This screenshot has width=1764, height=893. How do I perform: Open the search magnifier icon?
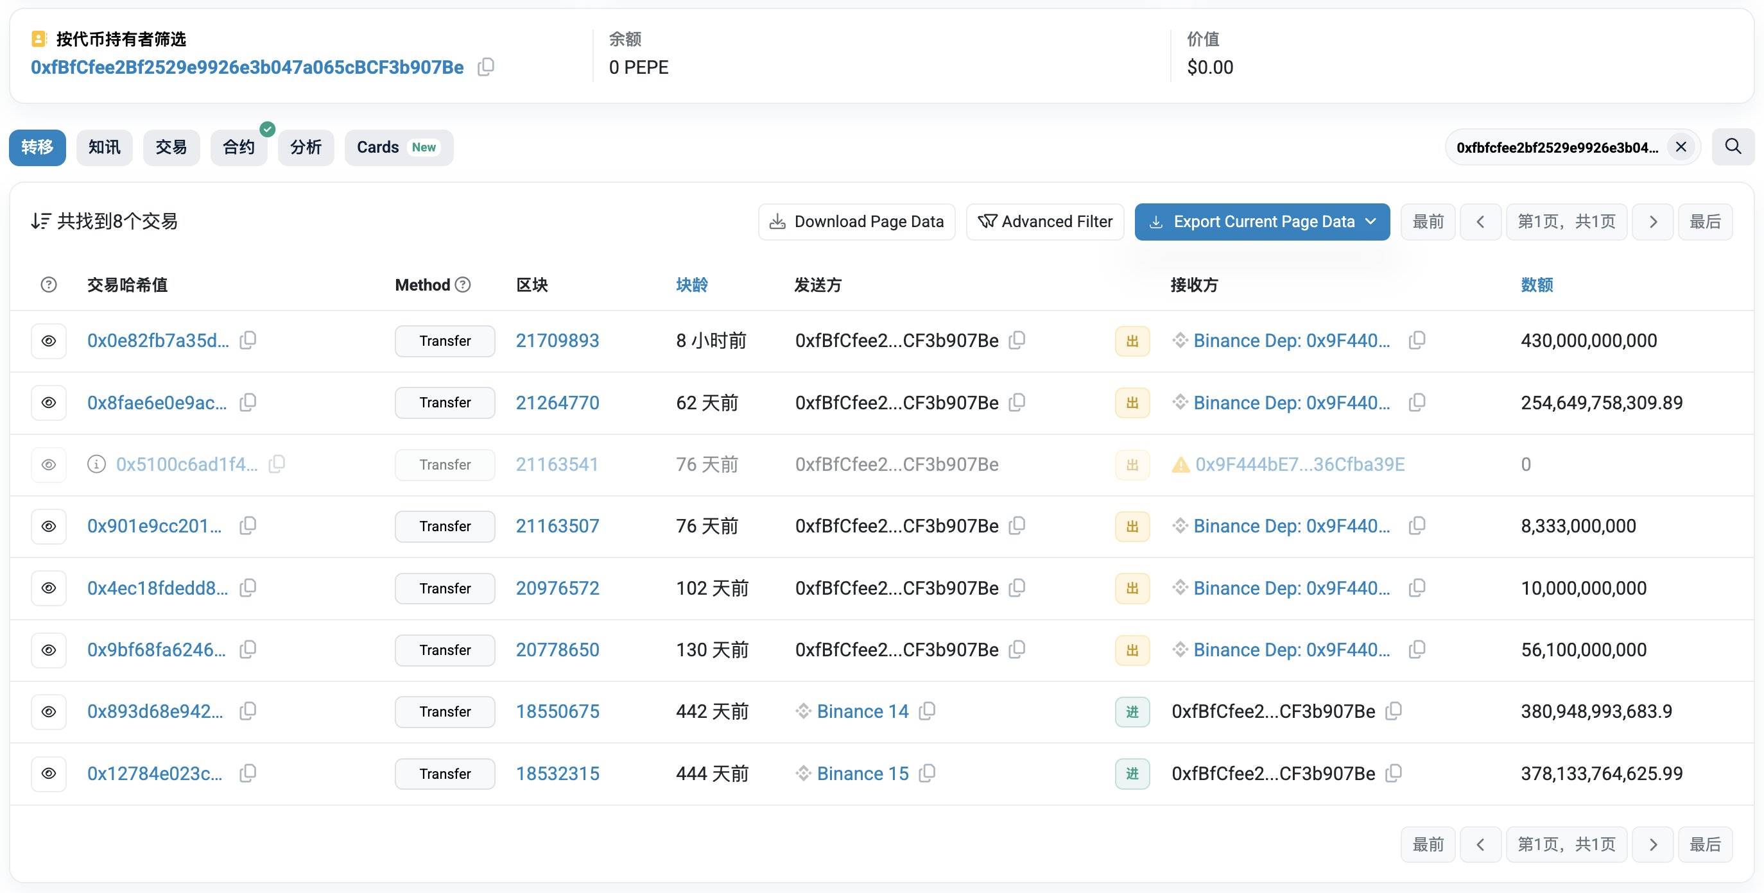coord(1733,146)
